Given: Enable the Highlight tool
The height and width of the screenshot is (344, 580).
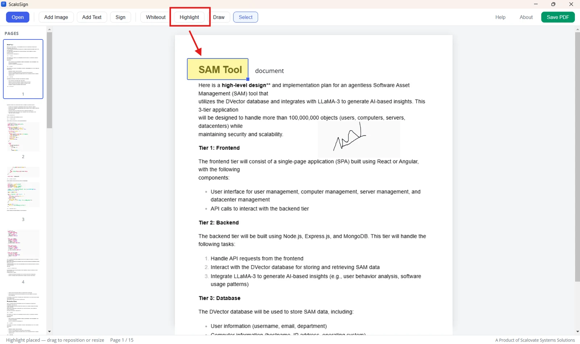Looking at the screenshot, I should [x=189, y=17].
